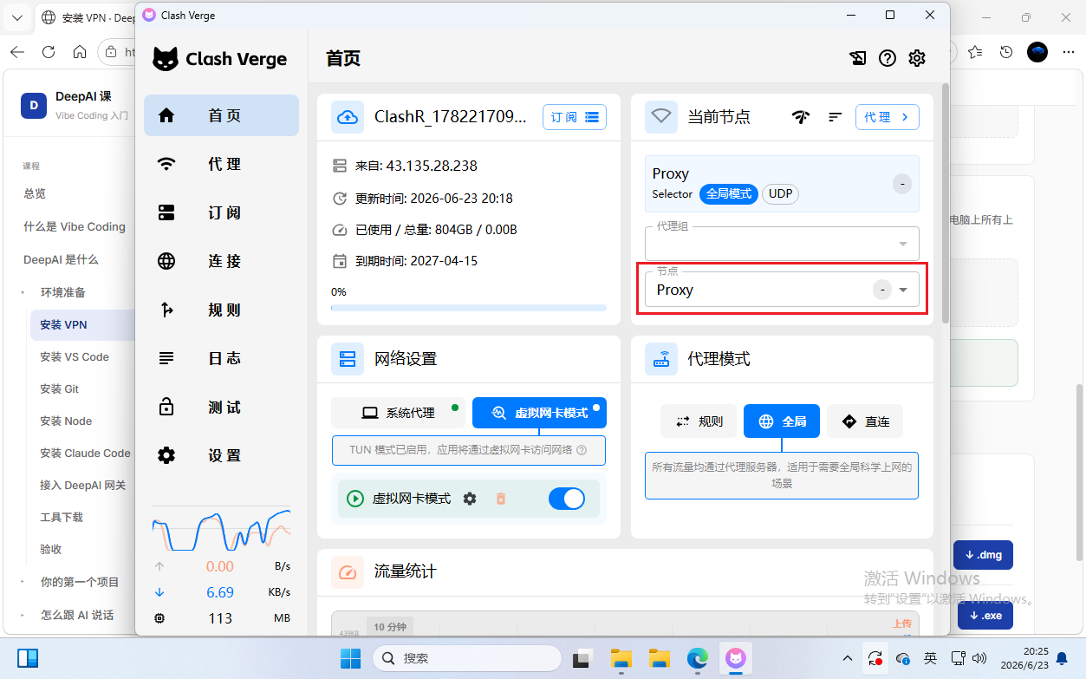Switch proxy mode to 规则
This screenshot has height=679, width=1086.
click(699, 421)
